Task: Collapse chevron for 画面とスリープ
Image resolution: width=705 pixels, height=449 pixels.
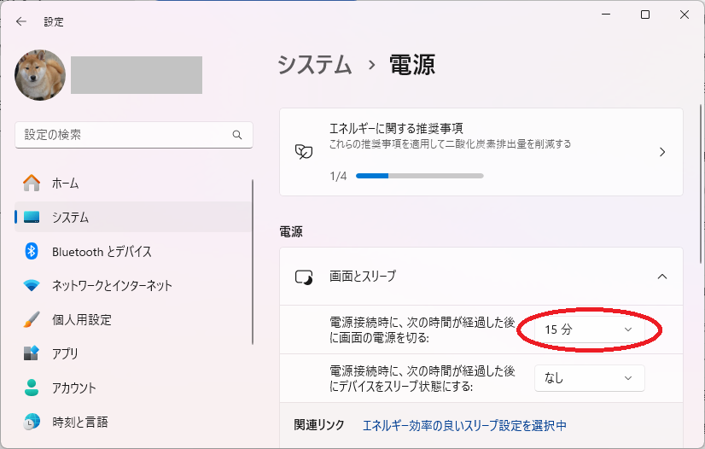Action: pos(662,277)
